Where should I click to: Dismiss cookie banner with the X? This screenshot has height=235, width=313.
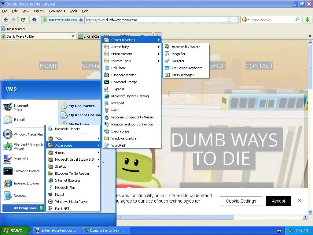300,201
